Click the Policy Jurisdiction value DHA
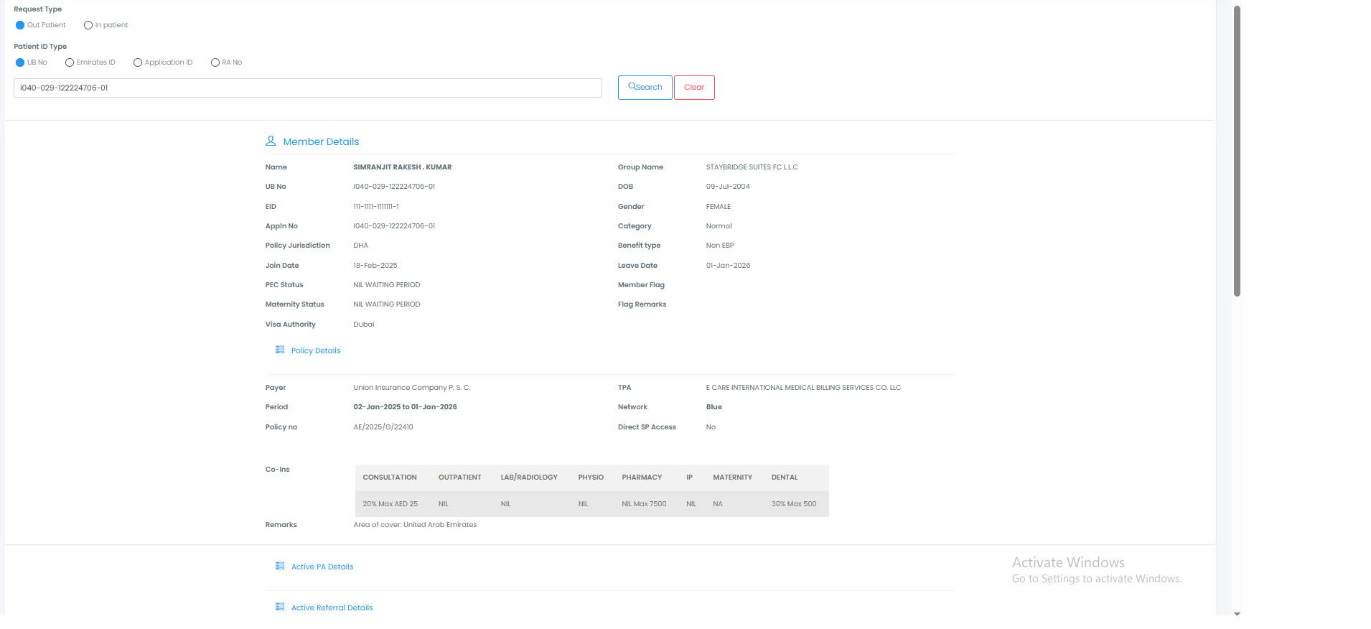The width and height of the screenshot is (1371, 629). tap(360, 246)
